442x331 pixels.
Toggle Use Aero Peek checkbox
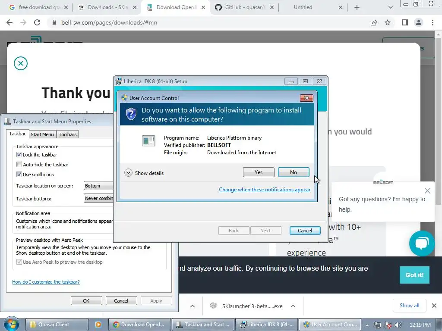coord(19,262)
